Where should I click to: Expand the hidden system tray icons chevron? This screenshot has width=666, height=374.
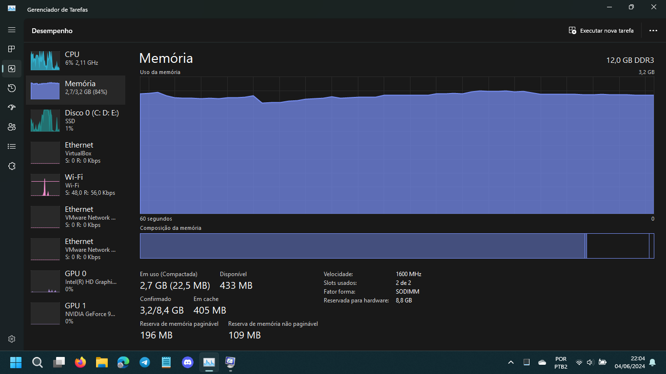coord(511,362)
